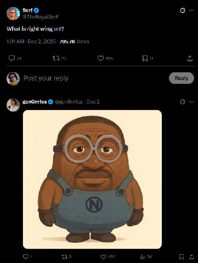198x263 pixels.
Task: Open the cartoon image attachment
Action: [x=92, y=179]
